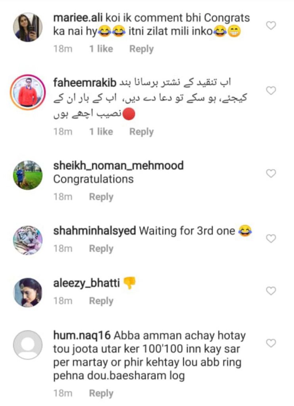Open shahminhalsyed's tiger avatar
The width and height of the screenshot is (294, 406).
coord(28,240)
